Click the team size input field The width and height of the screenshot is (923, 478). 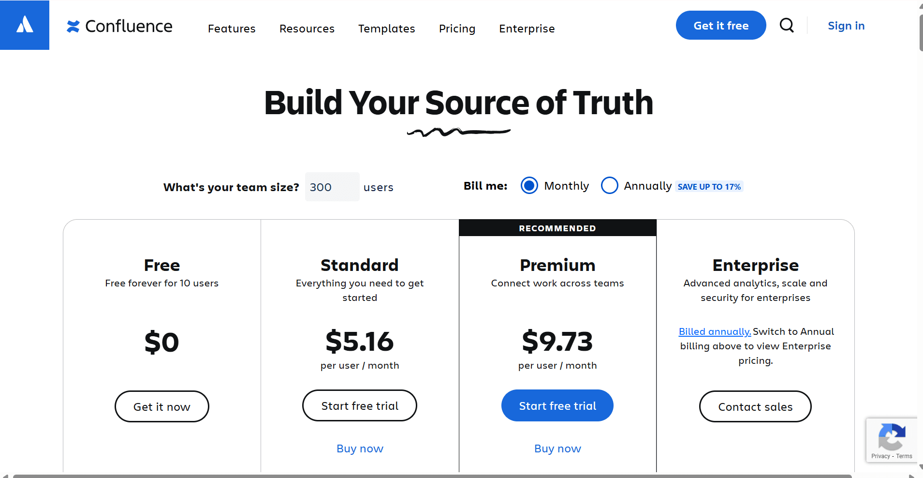coord(332,187)
